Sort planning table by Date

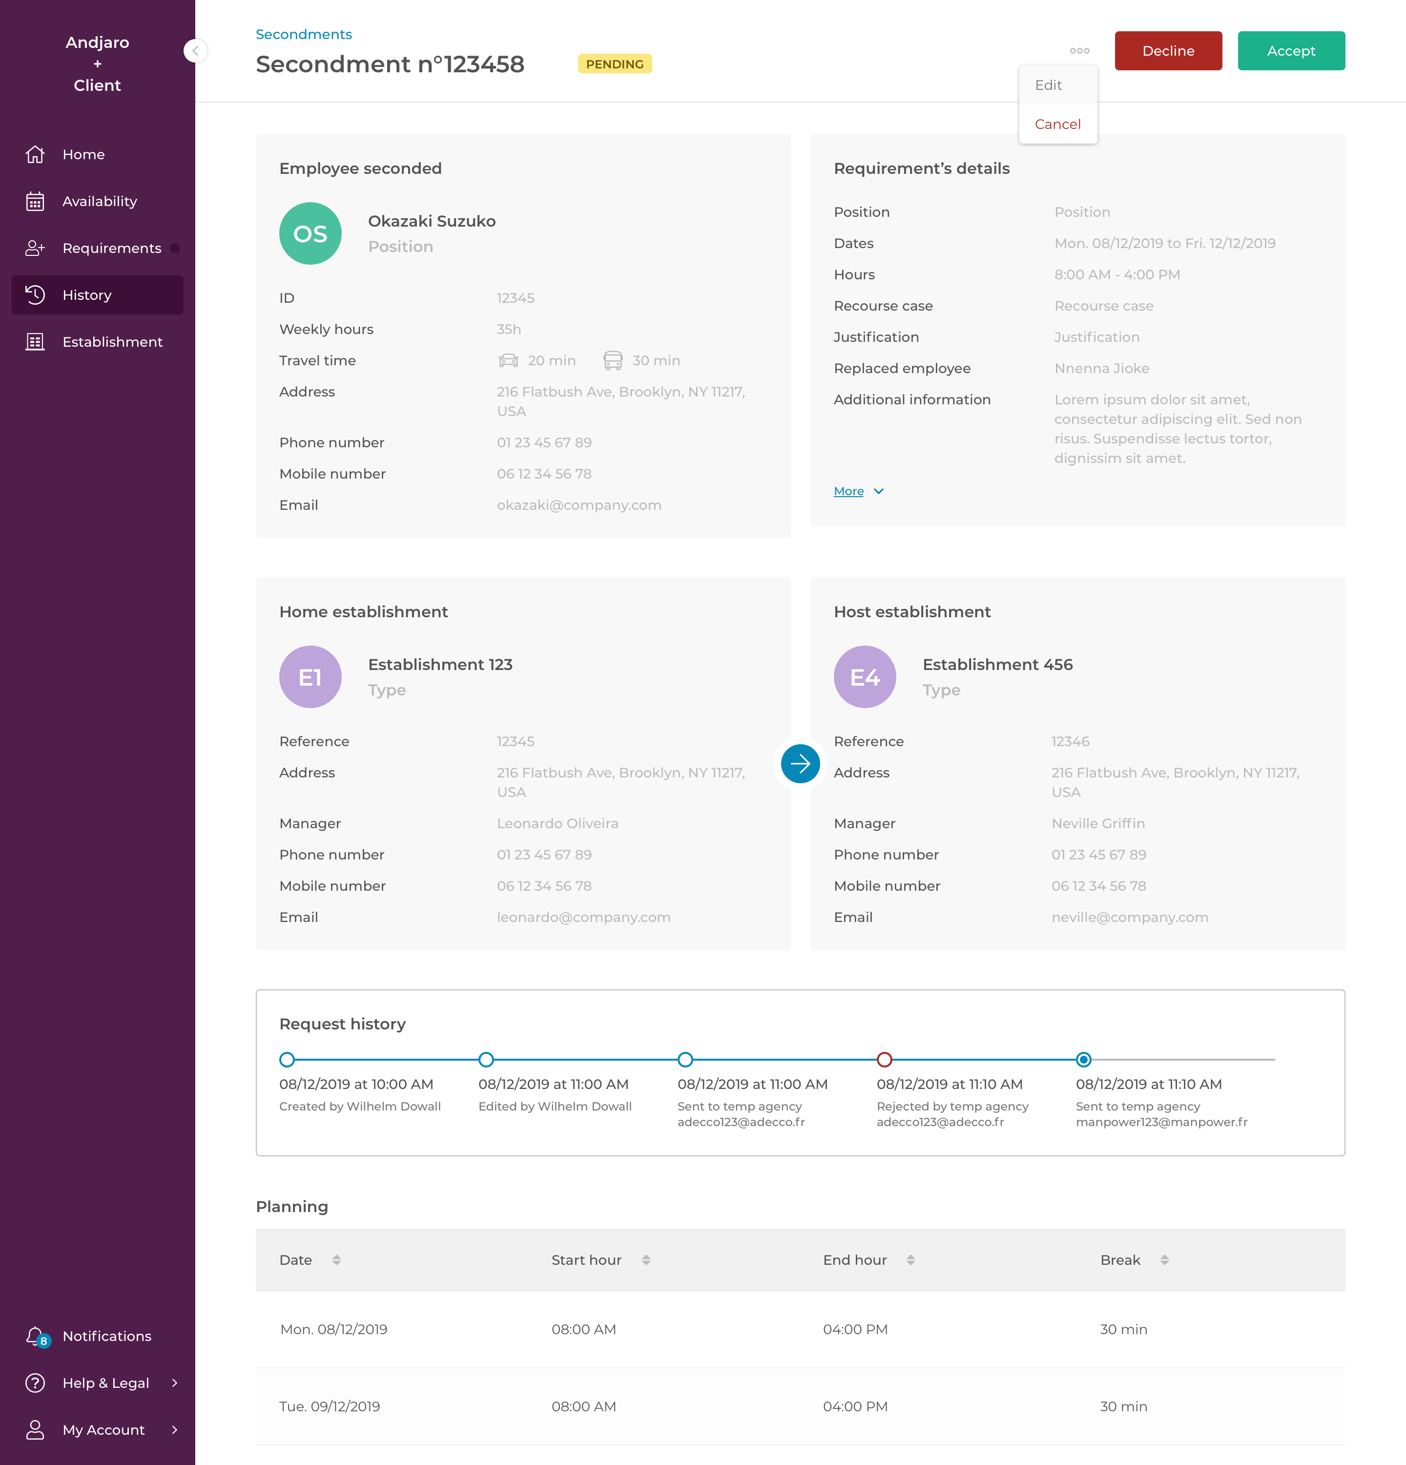[x=337, y=1260]
